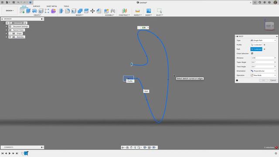Image resolution: width=279 pixels, height=157 pixels.
Task: Open the data panel grid icon
Action: [x=2, y=2]
